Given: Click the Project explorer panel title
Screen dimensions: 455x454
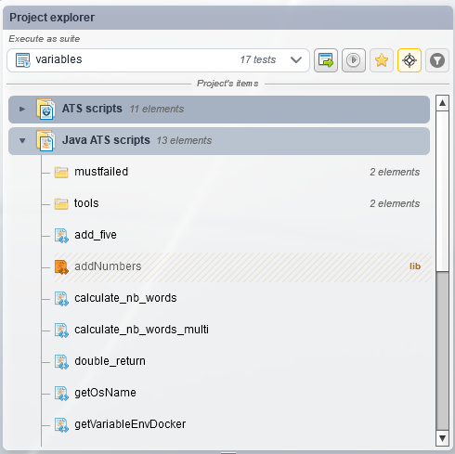Looking at the screenshot, I should 52,18.
